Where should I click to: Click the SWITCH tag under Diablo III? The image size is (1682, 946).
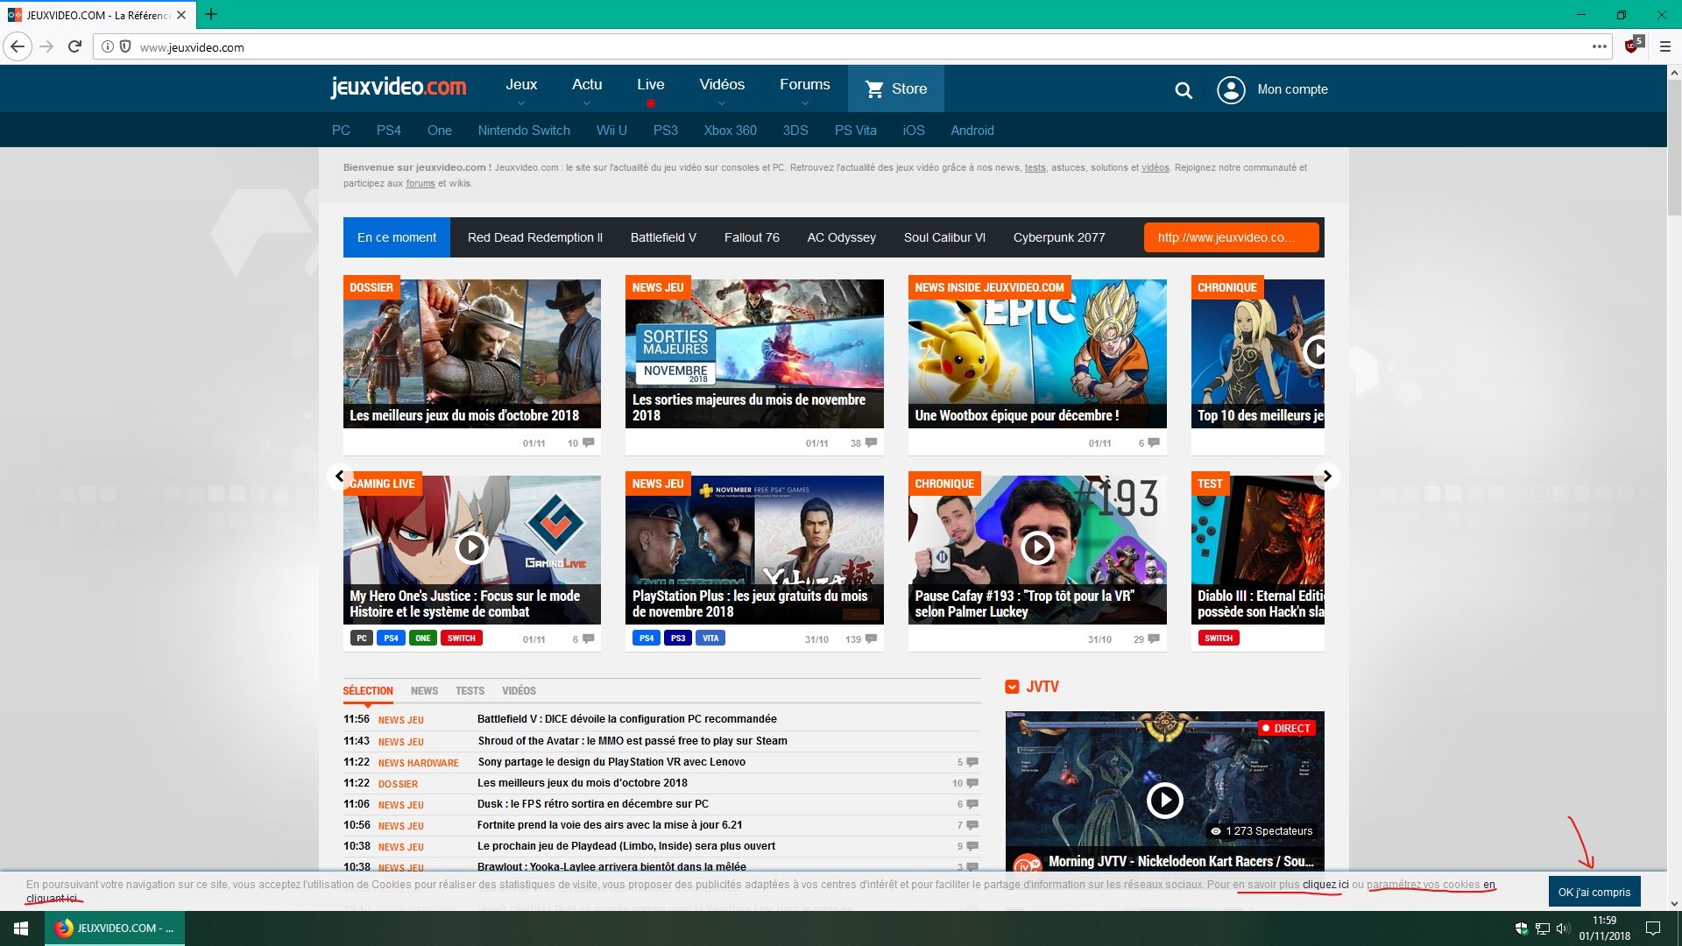pyautogui.click(x=1219, y=638)
